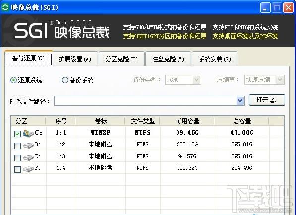Click the 94.57G free space value
This screenshot has height=215, width=296.
187,156
